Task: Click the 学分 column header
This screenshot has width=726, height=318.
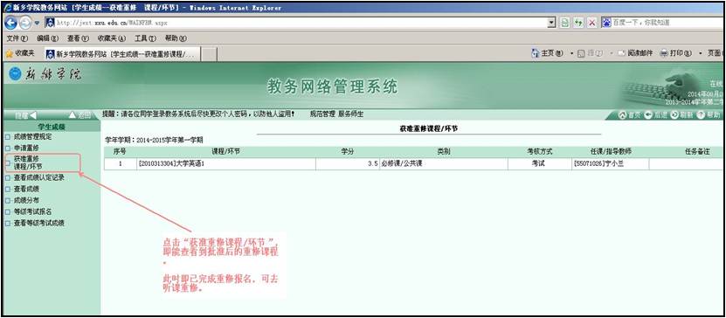Action: click(347, 151)
